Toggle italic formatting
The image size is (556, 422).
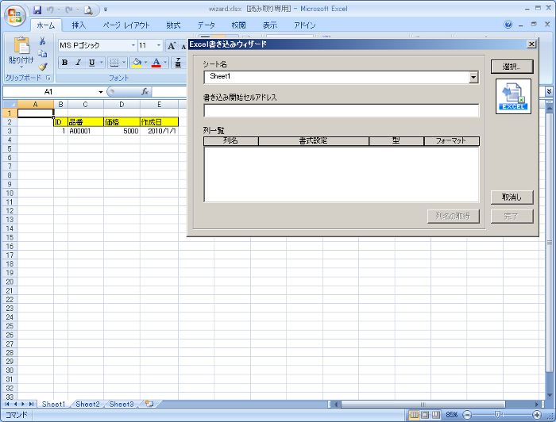[x=78, y=63]
